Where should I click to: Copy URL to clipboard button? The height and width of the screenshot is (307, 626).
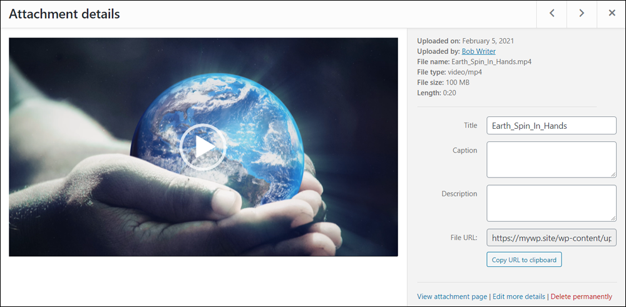[524, 259]
